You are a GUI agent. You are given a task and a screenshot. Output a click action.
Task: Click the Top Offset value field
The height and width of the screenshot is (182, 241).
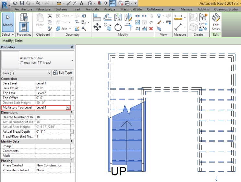coord(53,98)
